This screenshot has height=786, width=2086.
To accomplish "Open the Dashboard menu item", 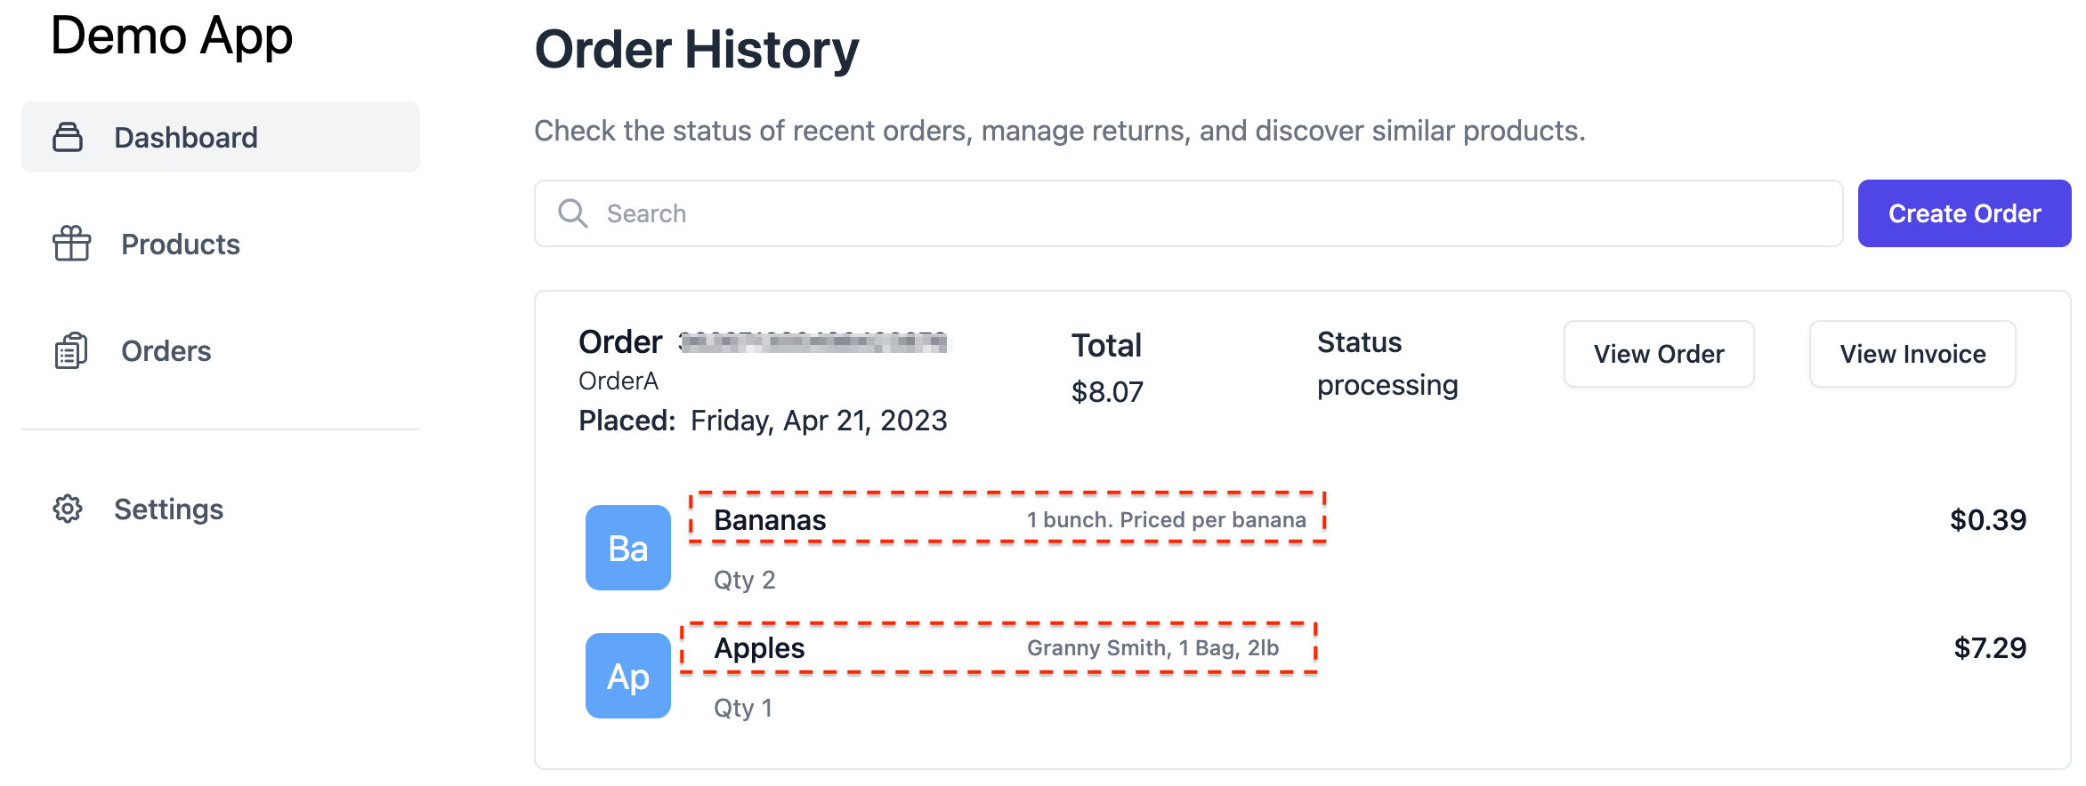I will point(221,137).
